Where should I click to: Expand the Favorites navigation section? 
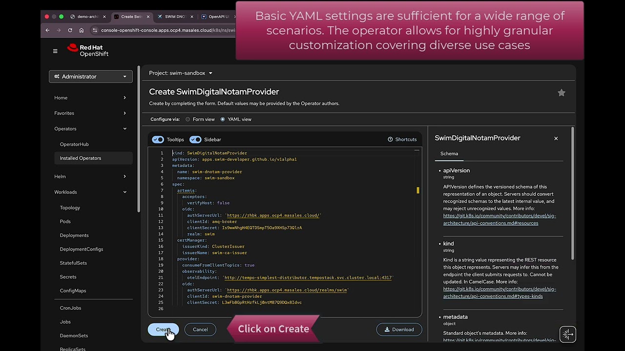(x=90, y=113)
